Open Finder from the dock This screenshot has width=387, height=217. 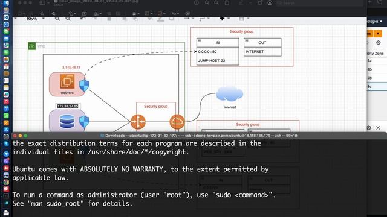pyautogui.click(x=6, y=3)
